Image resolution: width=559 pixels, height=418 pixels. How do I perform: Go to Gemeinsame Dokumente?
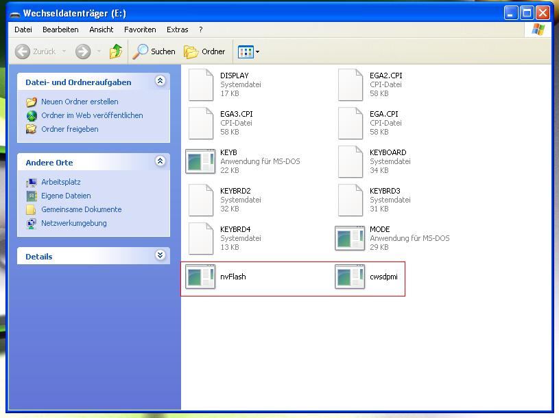pos(82,209)
